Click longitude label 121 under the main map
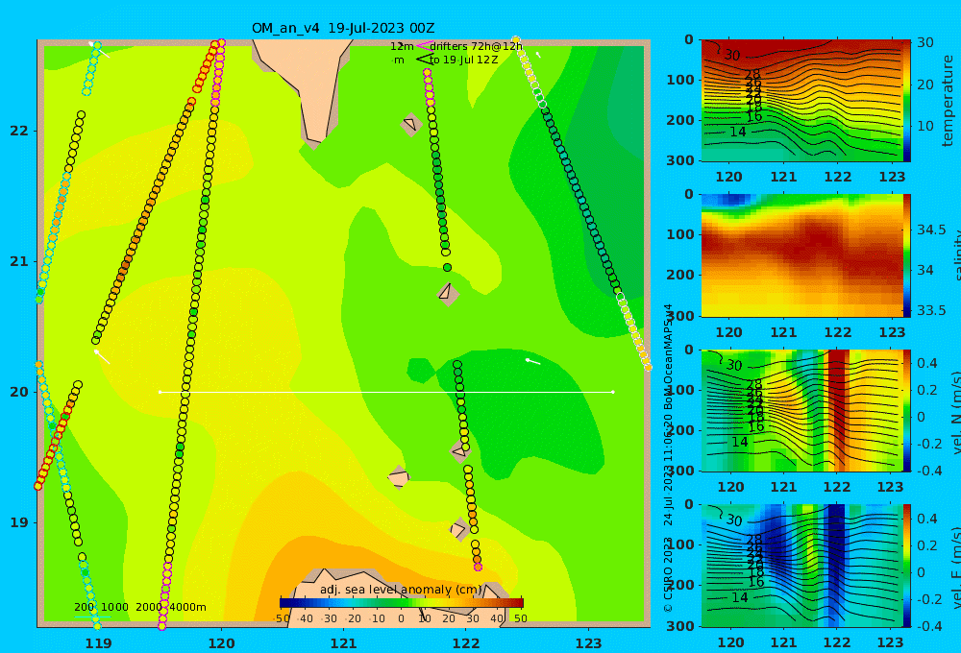 click(x=343, y=643)
